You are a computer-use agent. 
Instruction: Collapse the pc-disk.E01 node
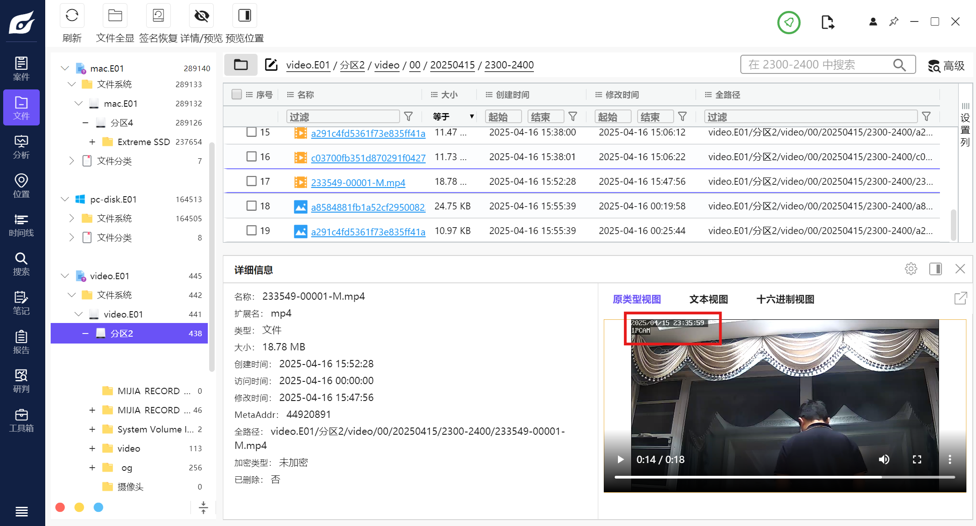(x=65, y=199)
